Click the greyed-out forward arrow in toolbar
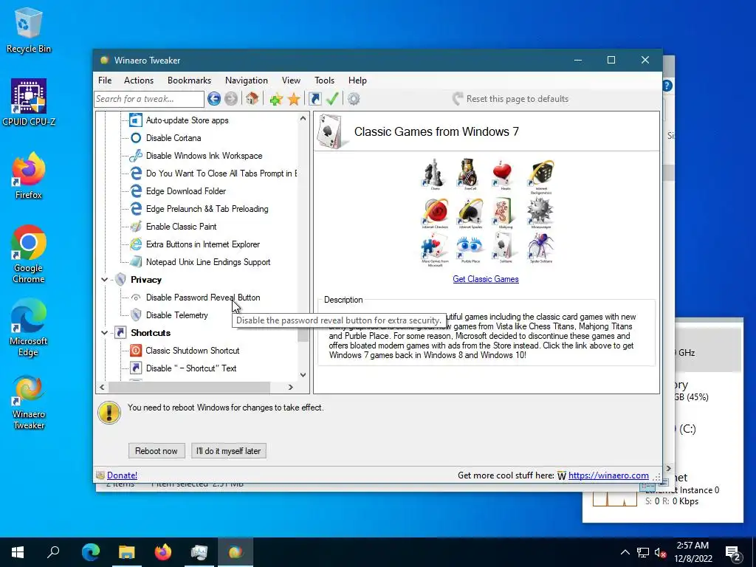 coord(231,99)
